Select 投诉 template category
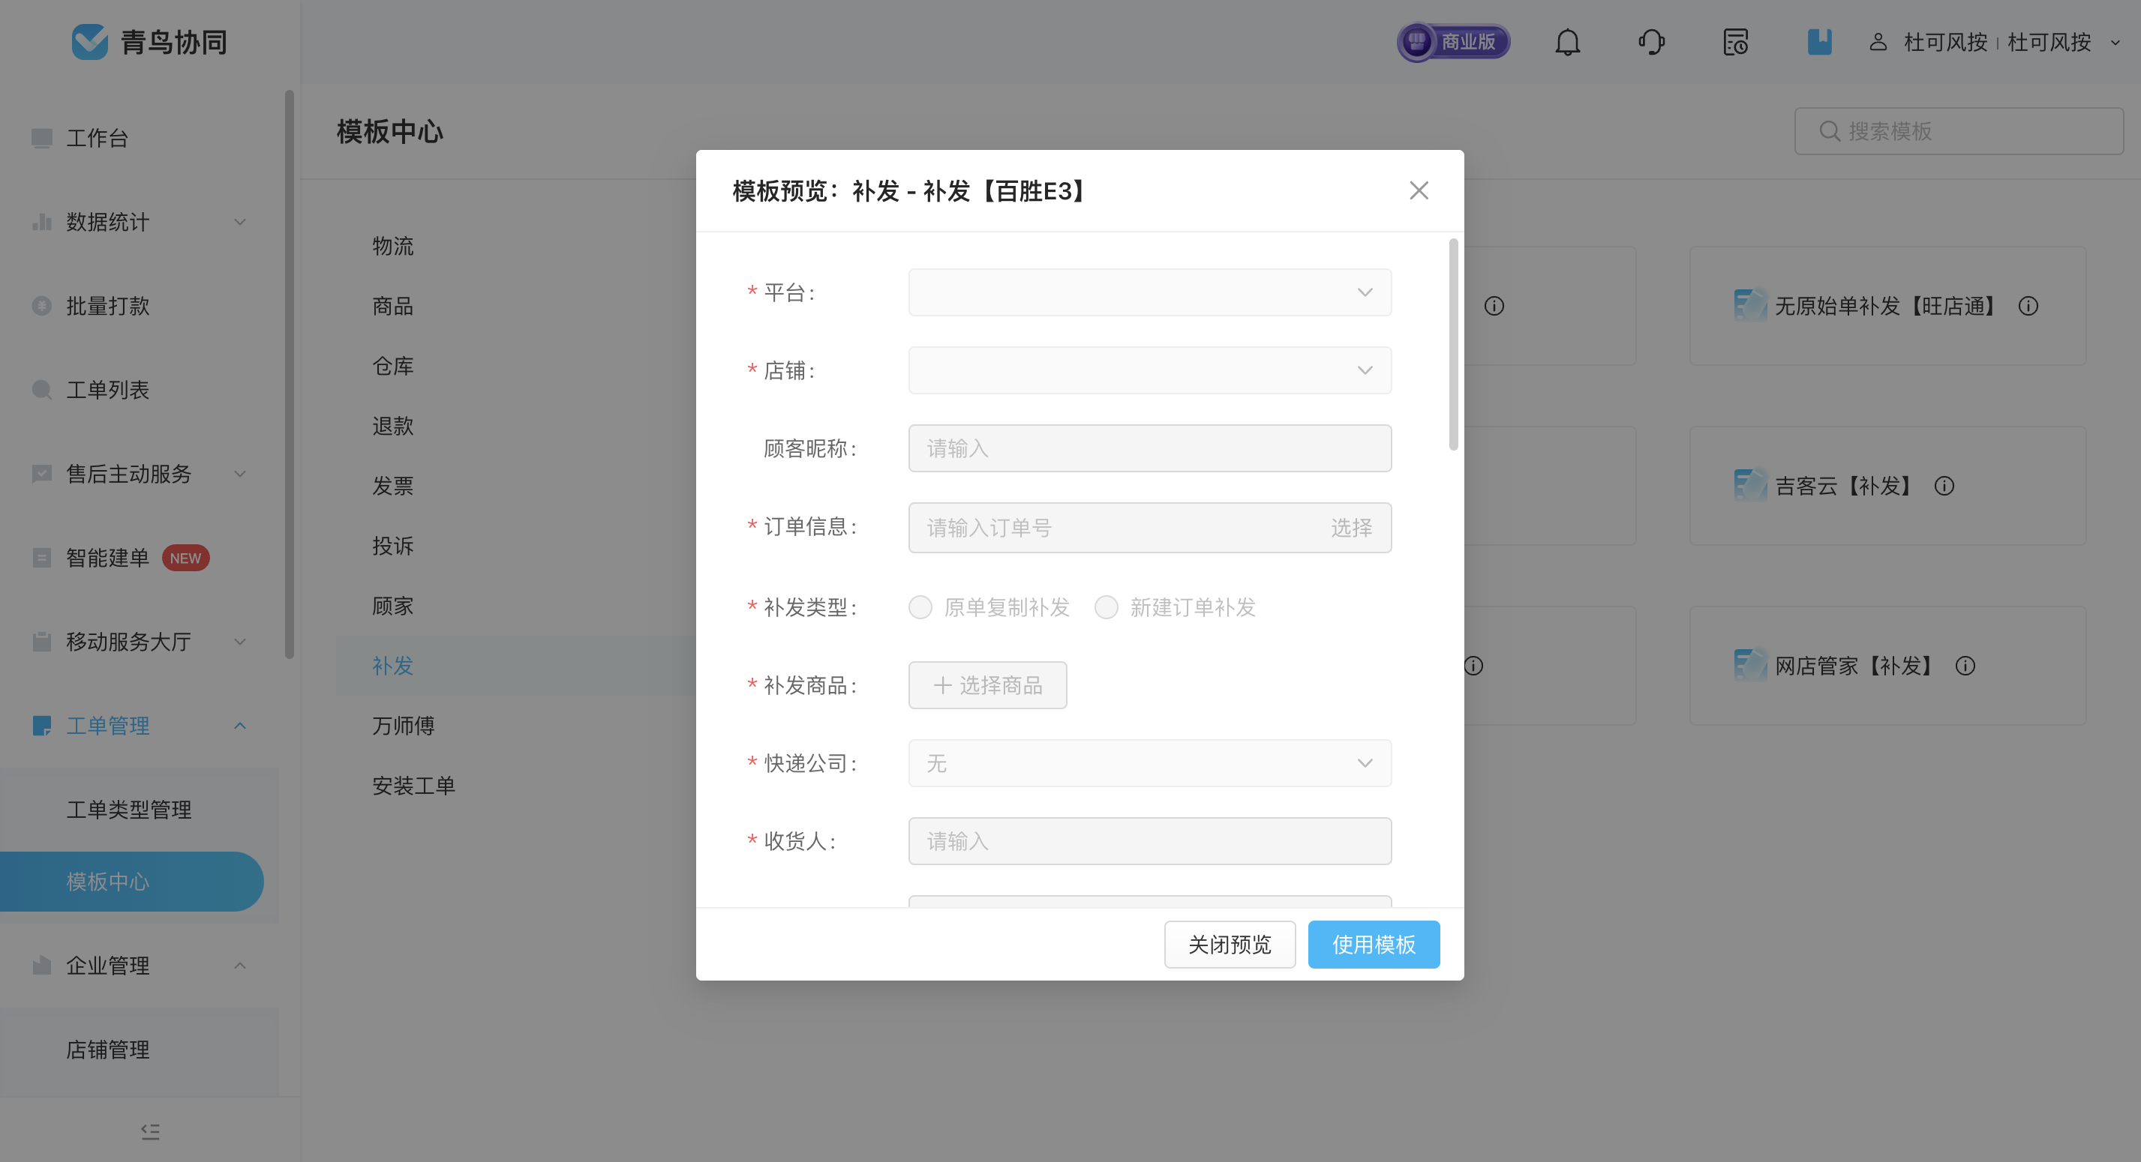The height and width of the screenshot is (1162, 2141). 393,546
